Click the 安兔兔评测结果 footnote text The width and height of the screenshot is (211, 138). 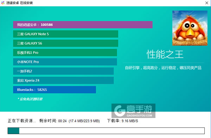tap(30, 99)
